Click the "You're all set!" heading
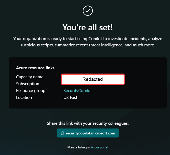The height and width of the screenshot is (155, 170). (88, 27)
